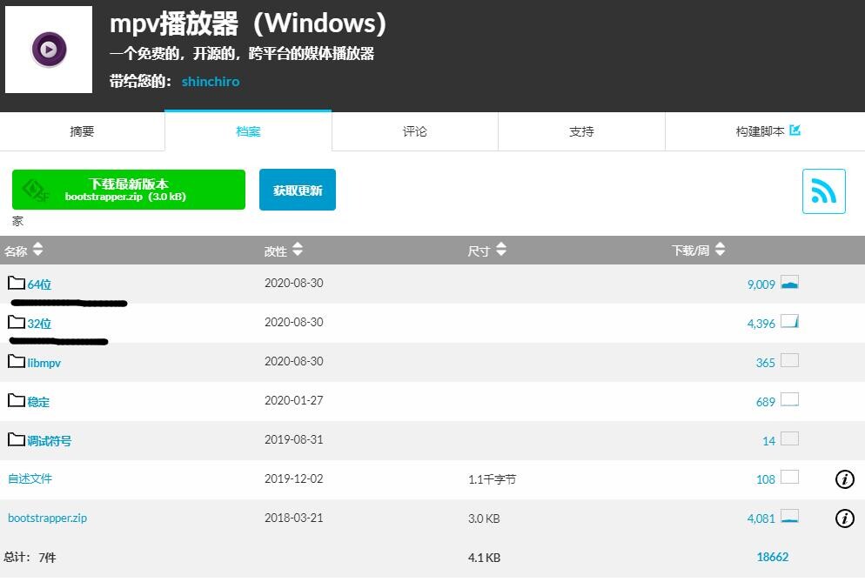Click the external link icon beside 构建脚本
This screenshot has height=582, width=865.
click(x=795, y=130)
